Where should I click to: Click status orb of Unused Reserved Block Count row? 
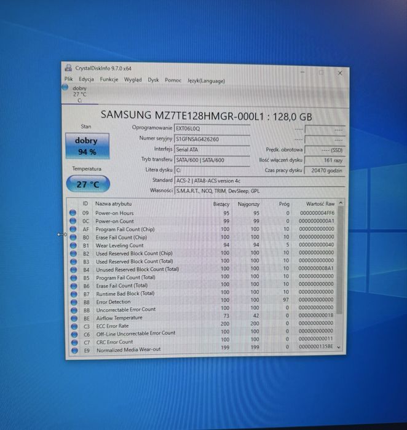(74, 270)
